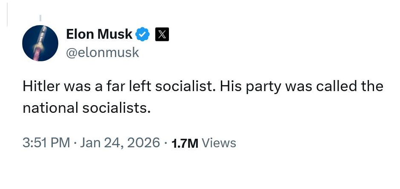Click the word "Musk" in the display name
This screenshot has width=400, height=189.
click(115, 34)
